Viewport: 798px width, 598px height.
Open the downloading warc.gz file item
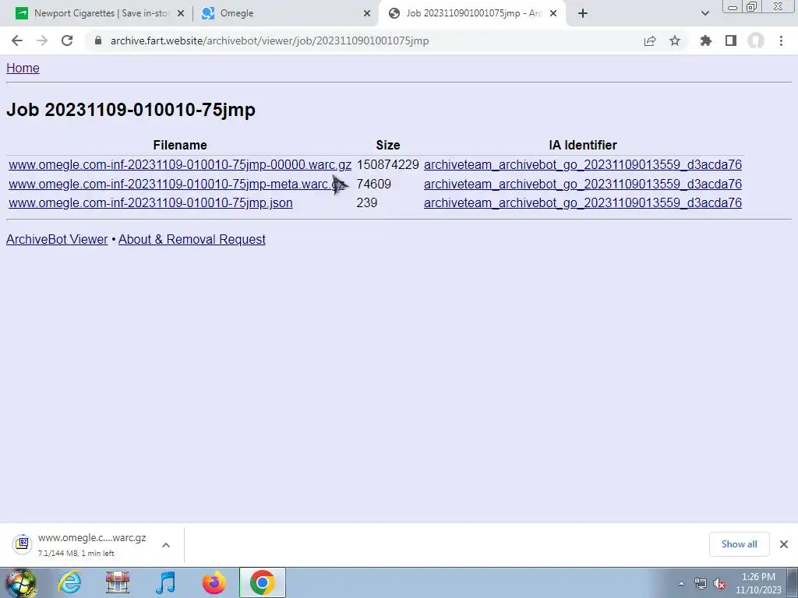coord(92,544)
